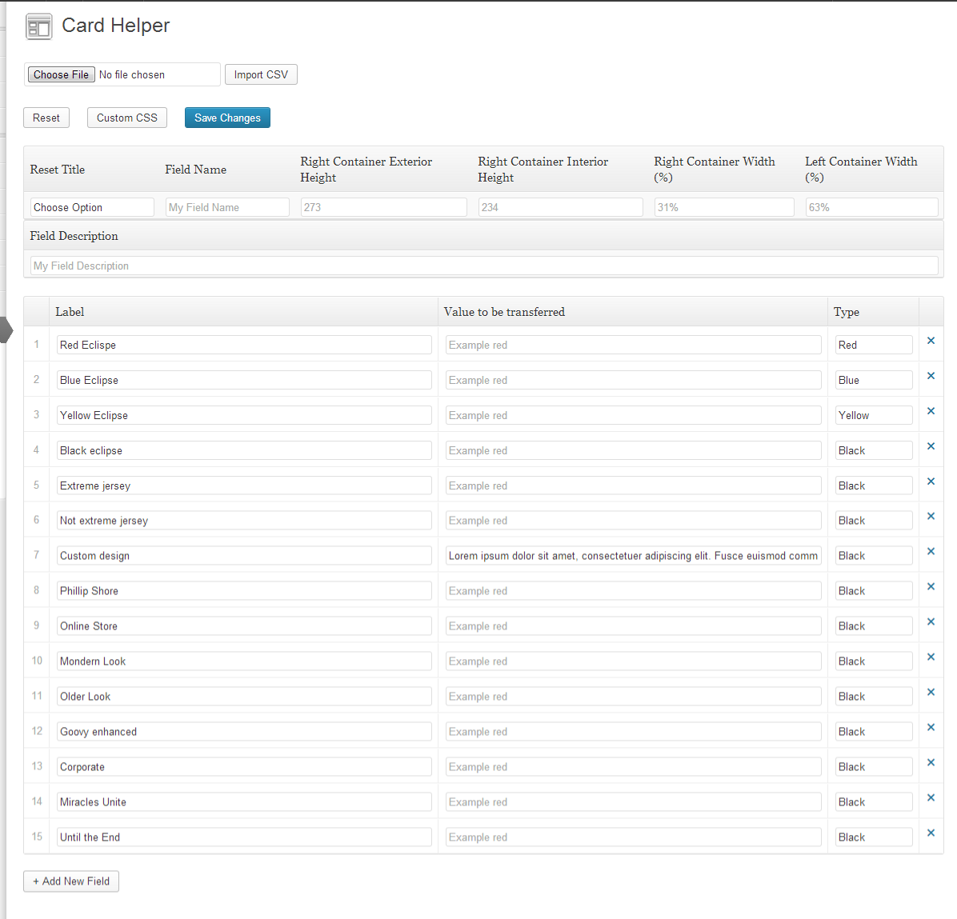Open the Type dropdown for Corporate row
The image size is (957, 919).
click(x=874, y=767)
